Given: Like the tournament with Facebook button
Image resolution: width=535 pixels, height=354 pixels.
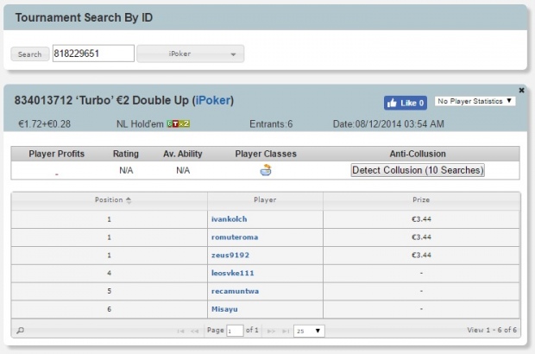Looking at the screenshot, I should pyautogui.click(x=406, y=103).
